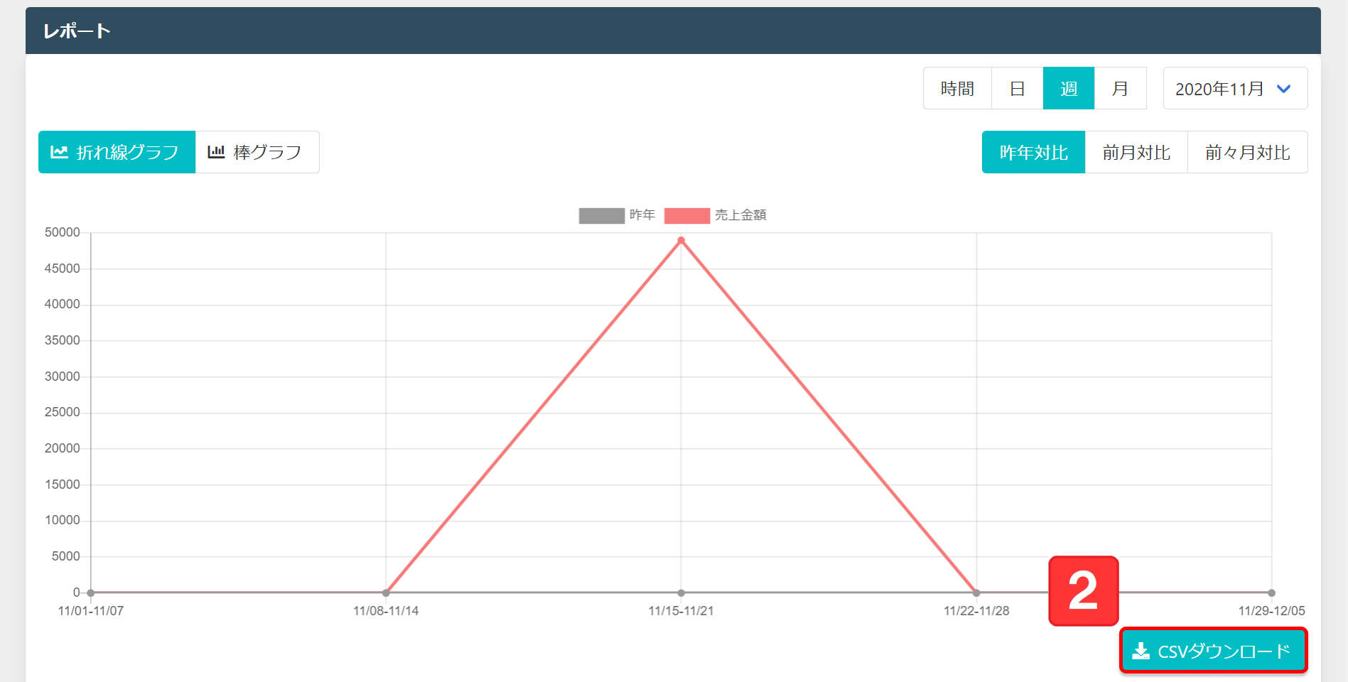Click the dropdown chevron beside 2020年11月
This screenshot has height=682, width=1348.
pos(1283,89)
